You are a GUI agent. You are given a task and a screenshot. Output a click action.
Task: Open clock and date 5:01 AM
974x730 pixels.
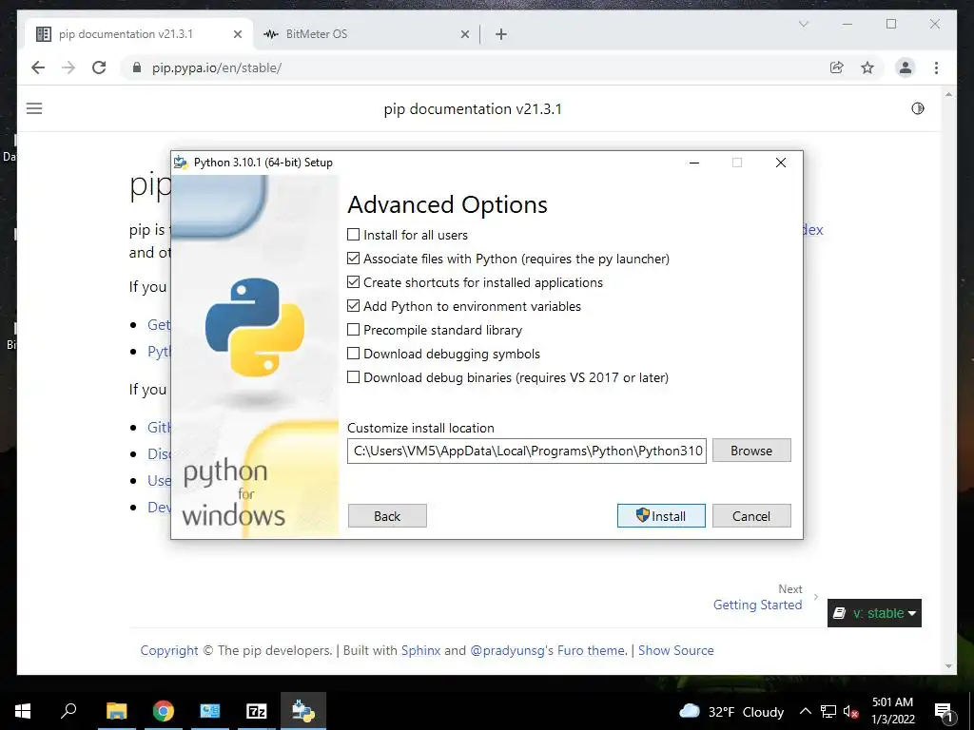pos(892,711)
